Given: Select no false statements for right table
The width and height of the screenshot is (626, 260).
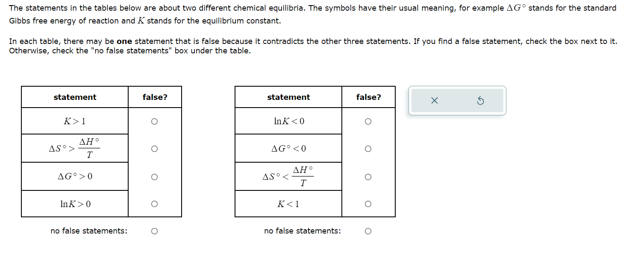Looking at the screenshot, I should pos(368,231).
